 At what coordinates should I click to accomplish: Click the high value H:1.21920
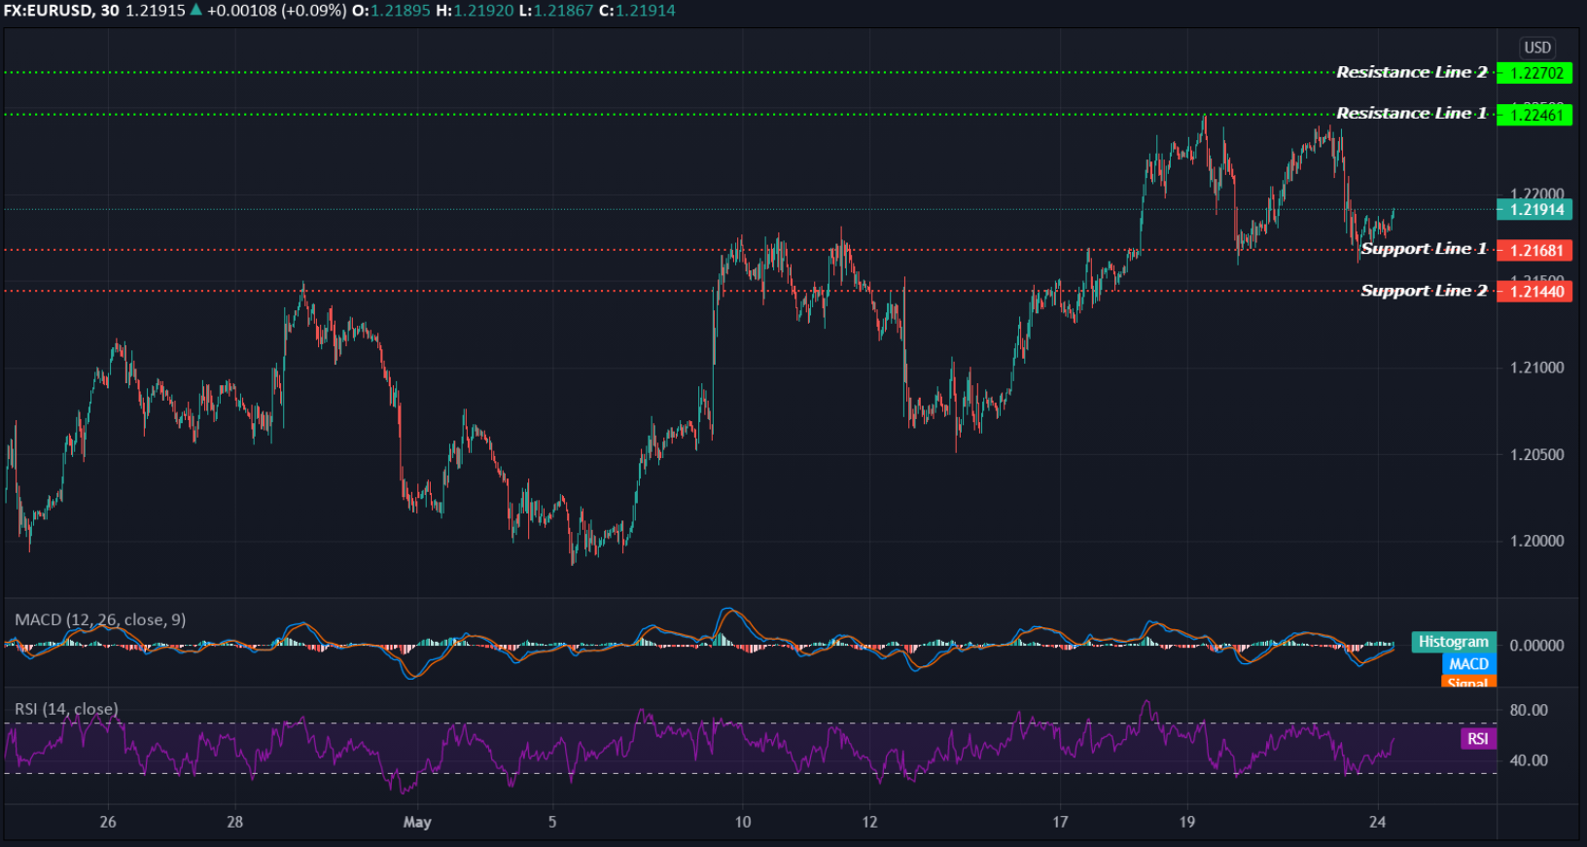coord(475,11)
